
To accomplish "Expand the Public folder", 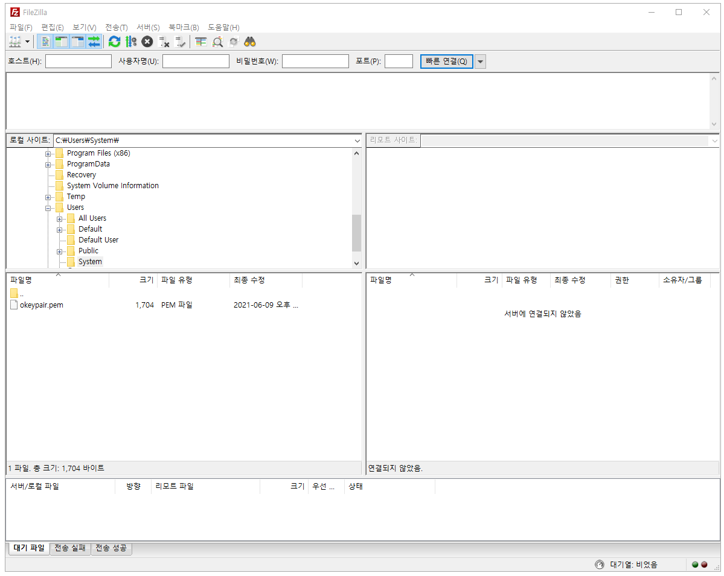I will click(x=60, y=252).
